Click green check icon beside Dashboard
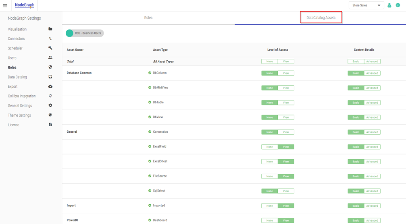 [x=150, y=220]
